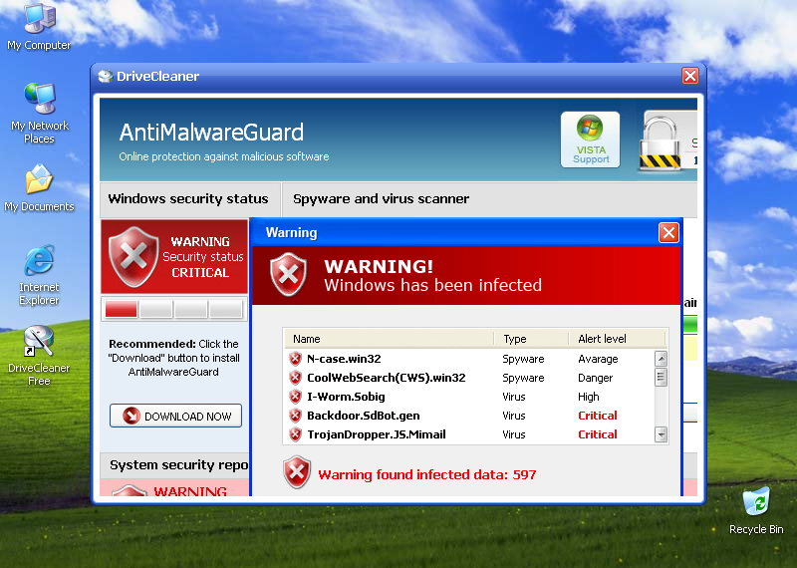Viewport: 797px width, 568px height.
Task: Click the shield icon in the red warning banner
Action: (288, 275)
